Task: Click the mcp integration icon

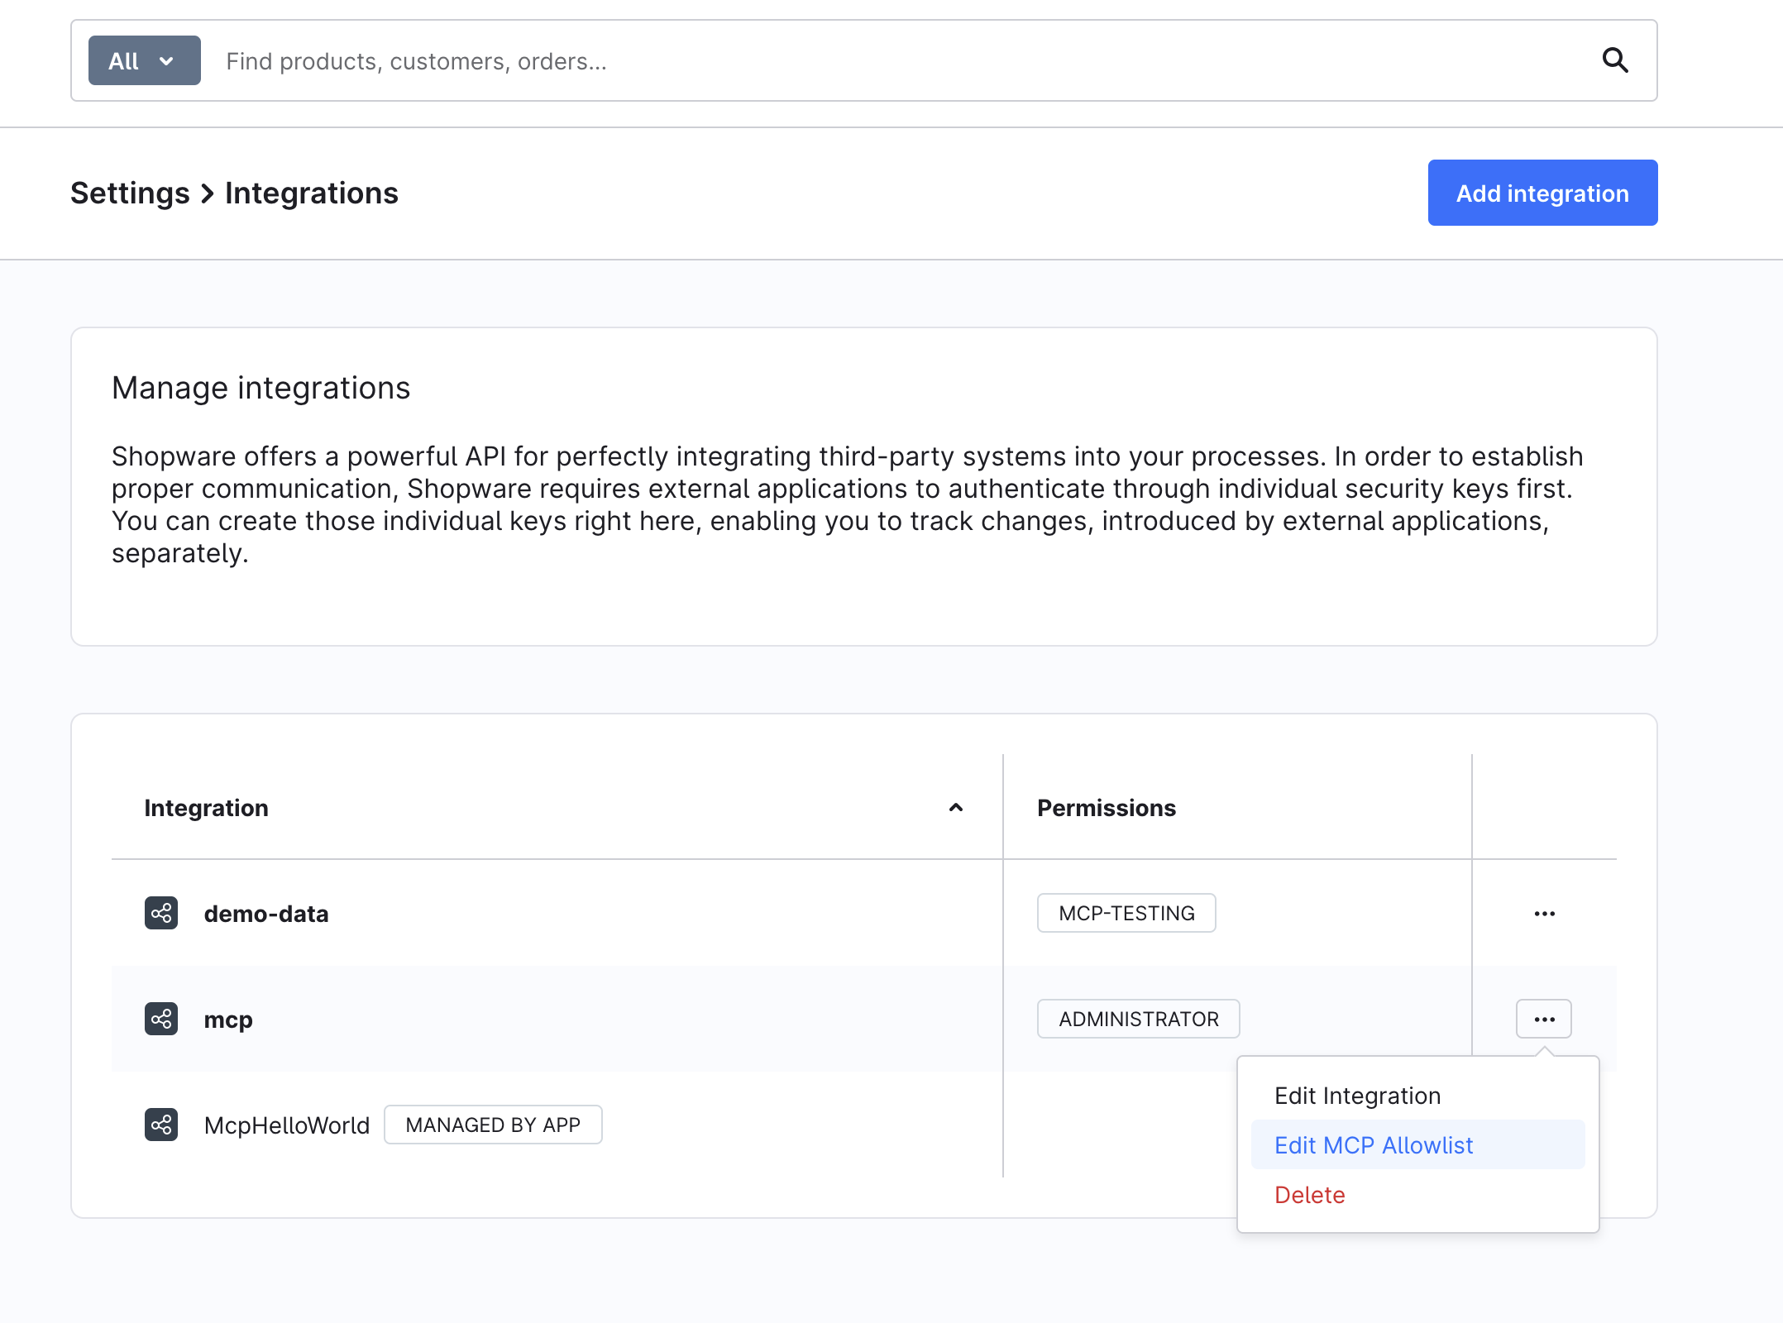Action: [x=161, y=1019]
